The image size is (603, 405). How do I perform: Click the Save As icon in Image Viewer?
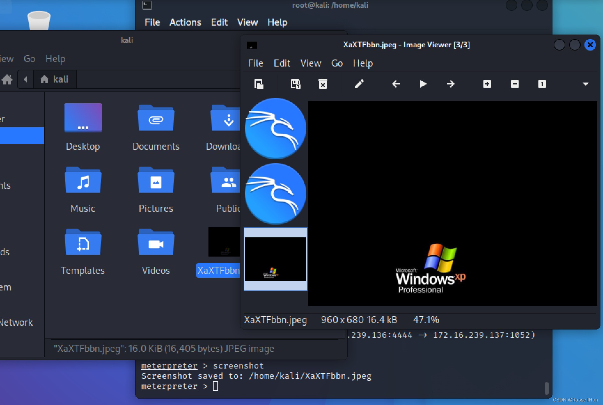(295, 84)
